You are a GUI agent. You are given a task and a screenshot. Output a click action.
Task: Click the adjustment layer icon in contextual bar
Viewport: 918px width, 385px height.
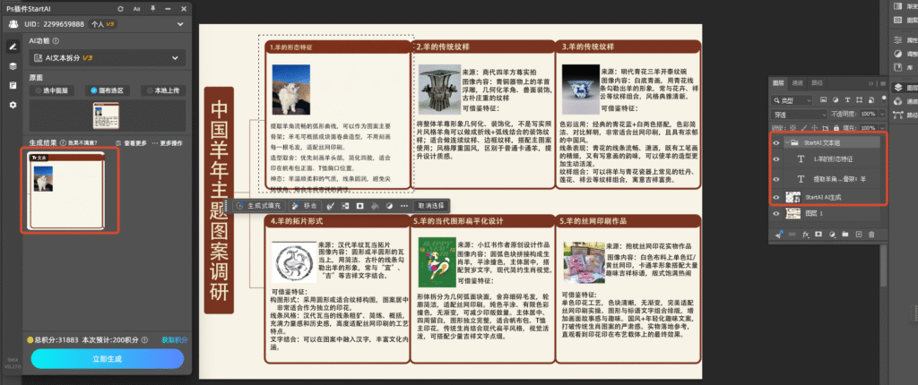pyautogui.click(x=389, y=206)
